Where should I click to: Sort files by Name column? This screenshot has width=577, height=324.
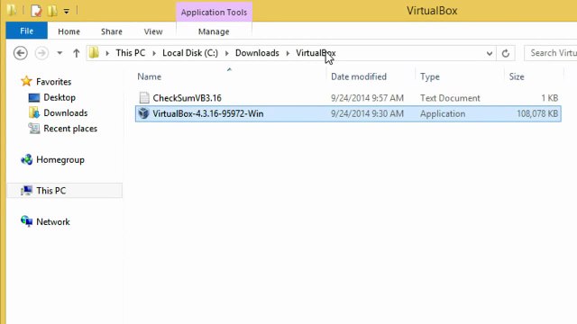coord(149,76)
